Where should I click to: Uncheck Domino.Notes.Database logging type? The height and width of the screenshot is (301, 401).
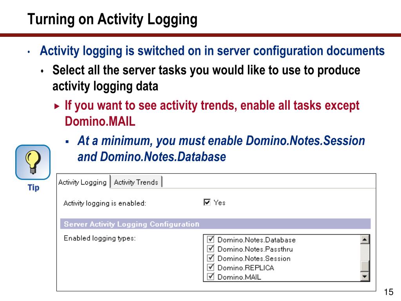tap(211, 239)
